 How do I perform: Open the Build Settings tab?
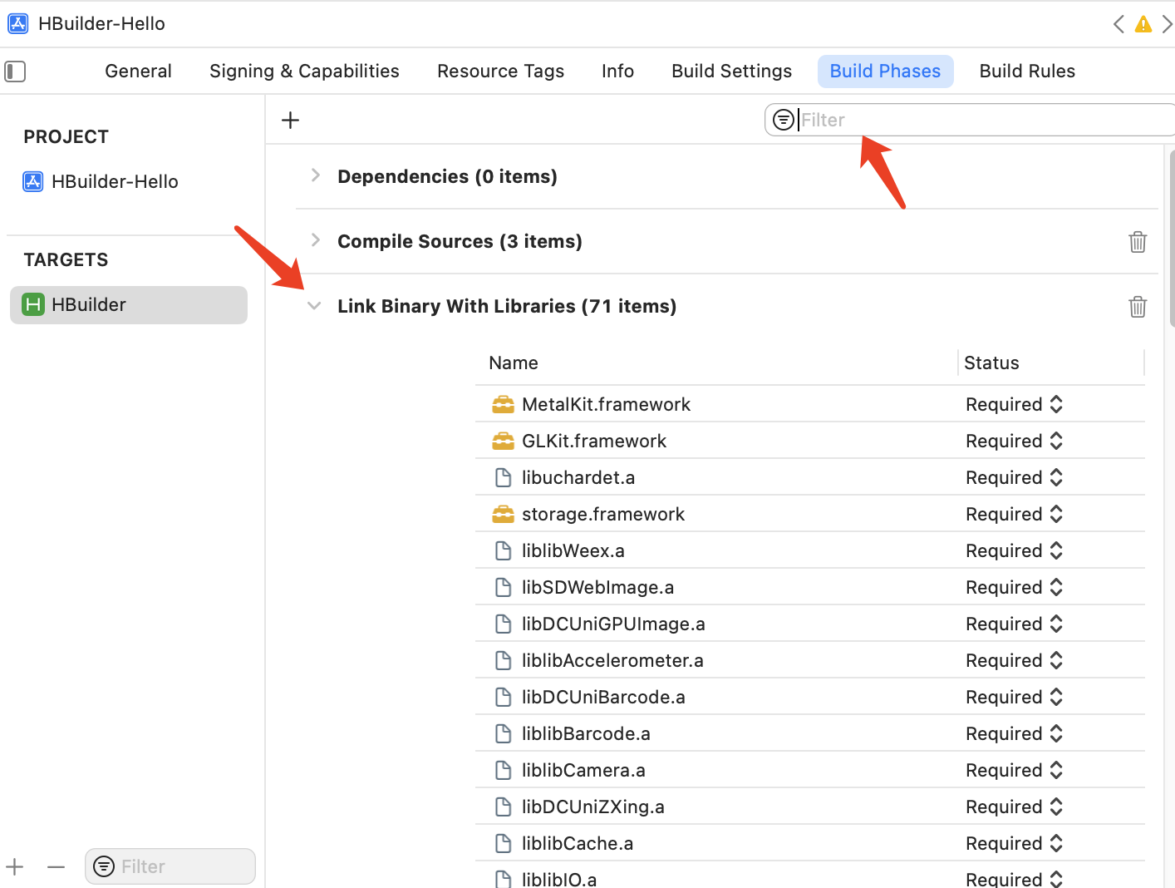[731, 72]
